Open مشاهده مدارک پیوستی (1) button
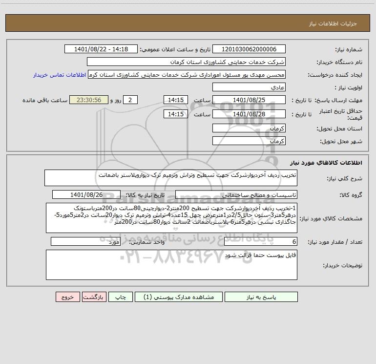This screenshot has height=364, width=376. coord(179,297)
